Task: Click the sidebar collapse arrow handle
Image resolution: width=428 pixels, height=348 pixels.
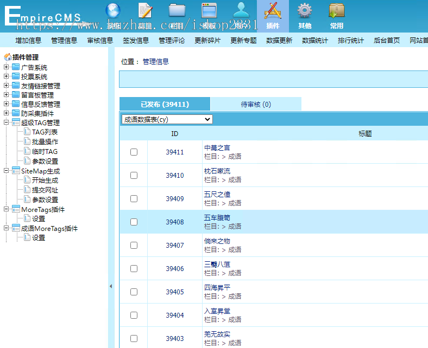Action: tap(111, 286)
